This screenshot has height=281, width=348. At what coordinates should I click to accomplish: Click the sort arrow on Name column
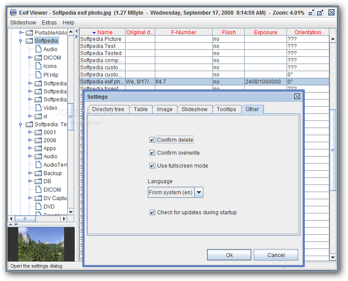coord(94,33)
